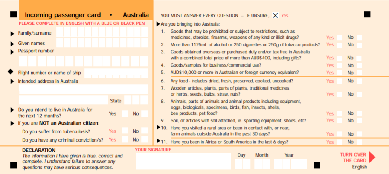Screen dimensions: 389x174
Task: Click the black triangle next to Family/surname
Action: 12,33
